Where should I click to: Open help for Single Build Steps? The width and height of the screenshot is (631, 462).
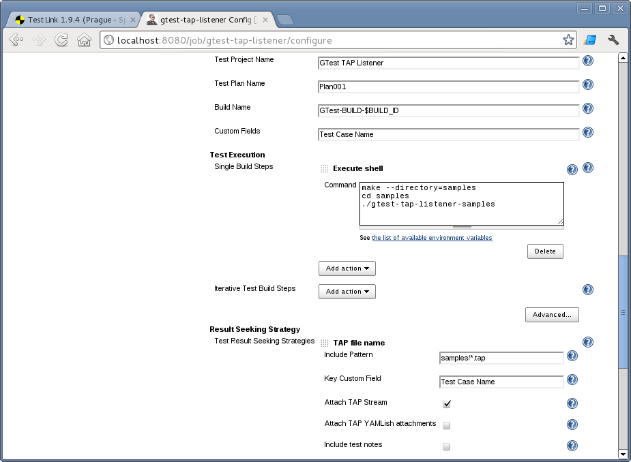(588, 168)
